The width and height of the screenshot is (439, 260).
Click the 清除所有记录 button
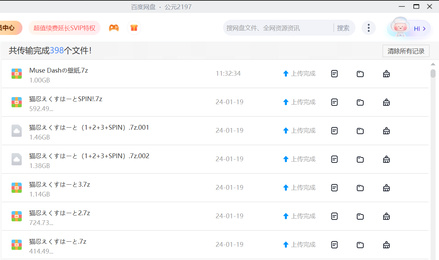coord(406,51)
